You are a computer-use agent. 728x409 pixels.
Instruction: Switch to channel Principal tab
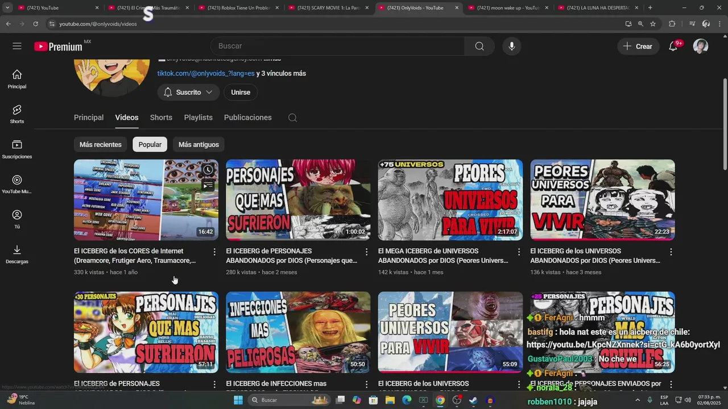tap(89, 118)
